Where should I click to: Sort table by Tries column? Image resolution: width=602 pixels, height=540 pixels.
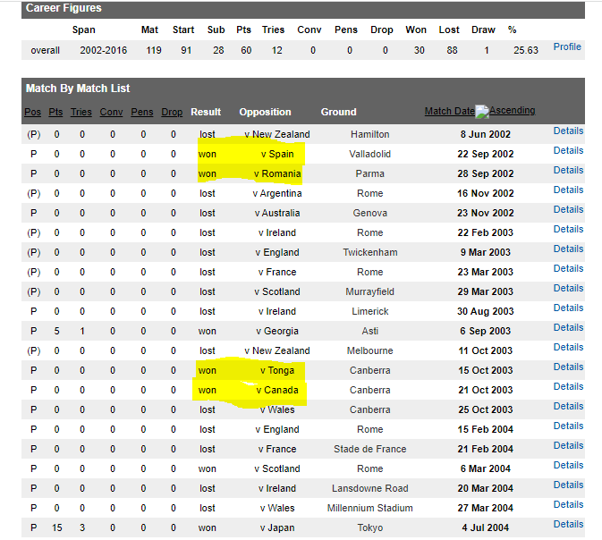click(81, 112)
